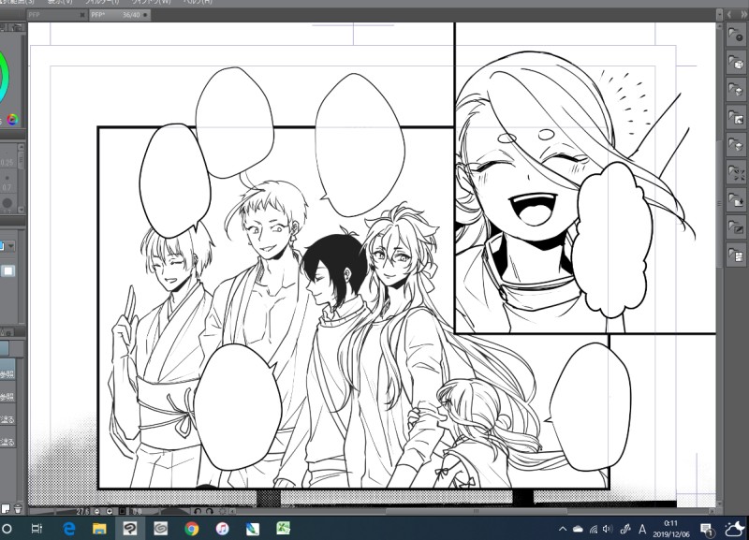Click the new page icon at bottom left
The image size is (749, 540).
click(x=6, y=508)
